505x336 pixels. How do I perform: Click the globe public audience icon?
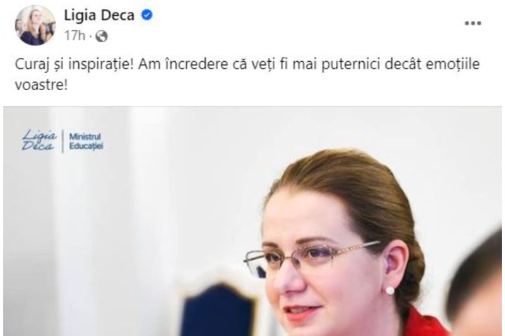point(102,36)
